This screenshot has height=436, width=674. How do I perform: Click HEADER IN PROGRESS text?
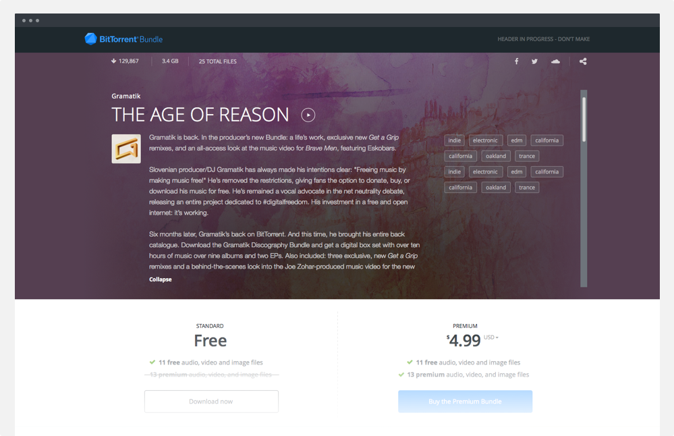coord(543,39)
